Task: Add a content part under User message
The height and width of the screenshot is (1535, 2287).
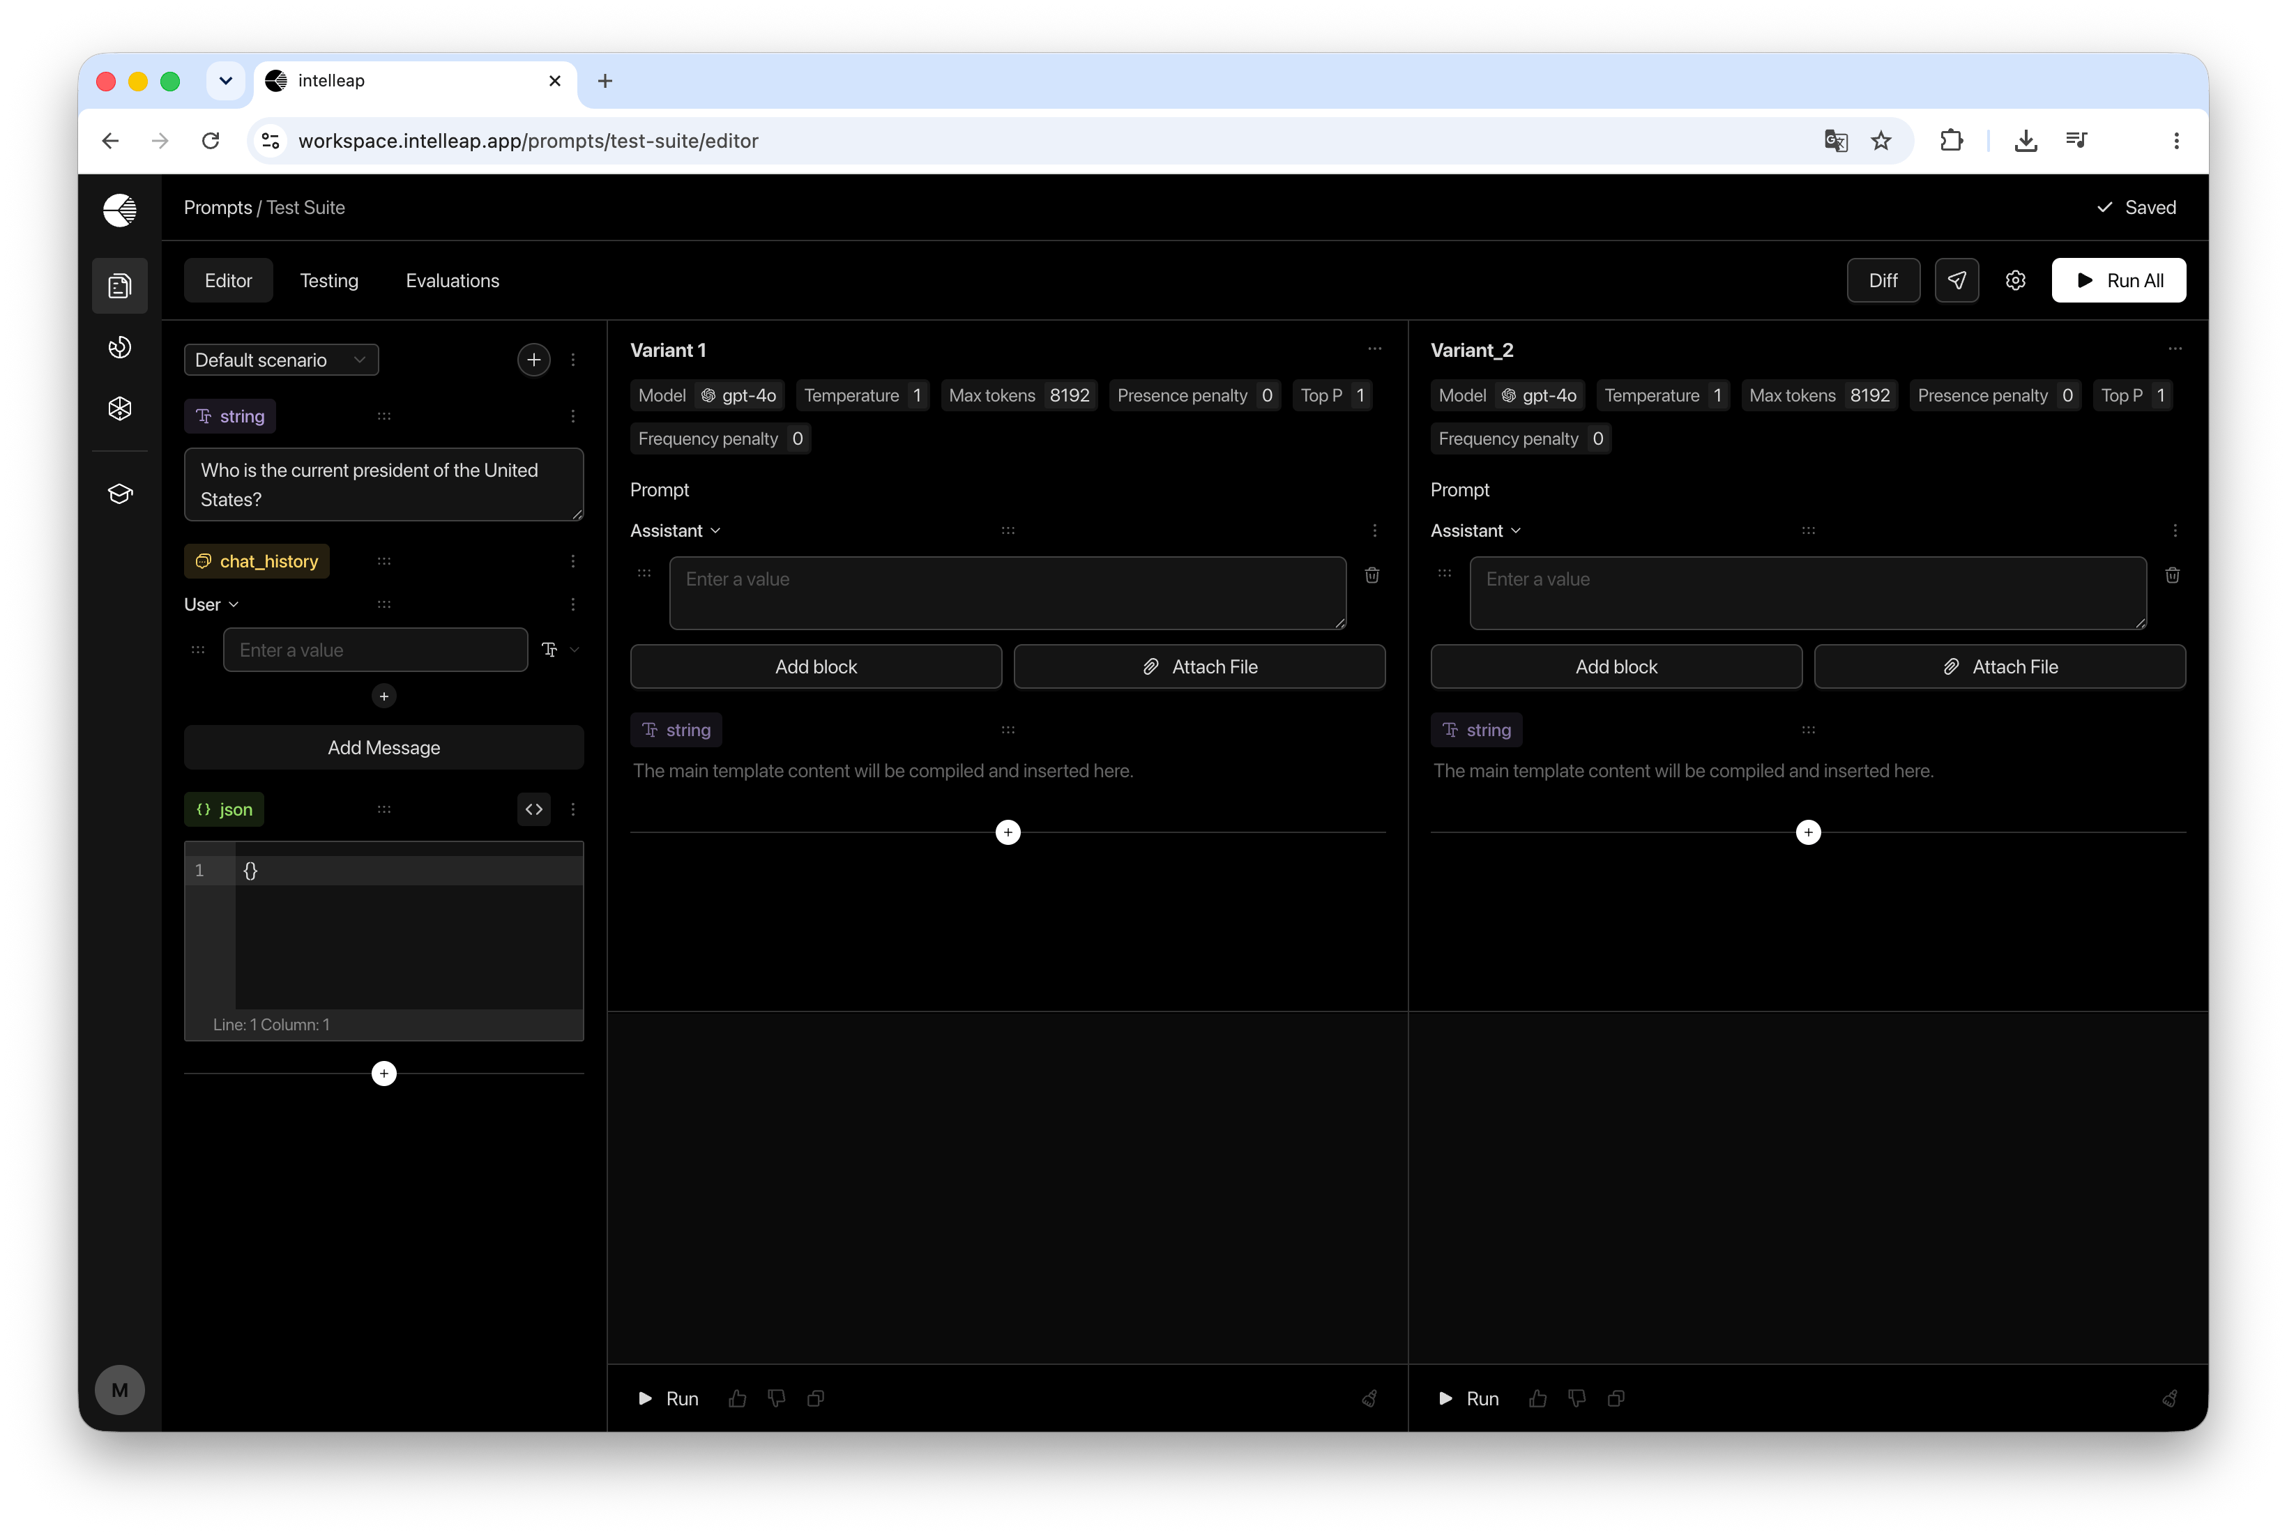Action: pos(383,696)
